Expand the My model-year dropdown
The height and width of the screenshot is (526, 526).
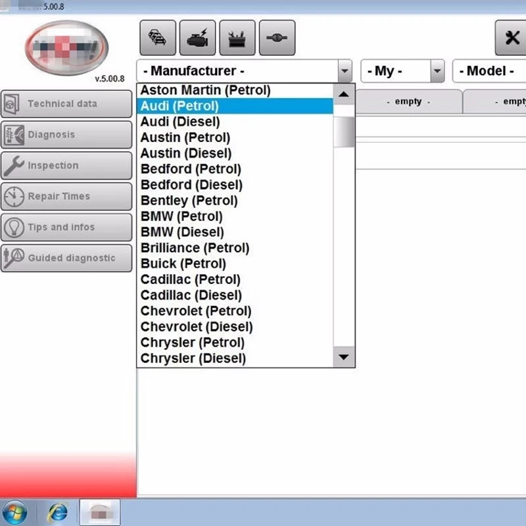pos(437,71)
